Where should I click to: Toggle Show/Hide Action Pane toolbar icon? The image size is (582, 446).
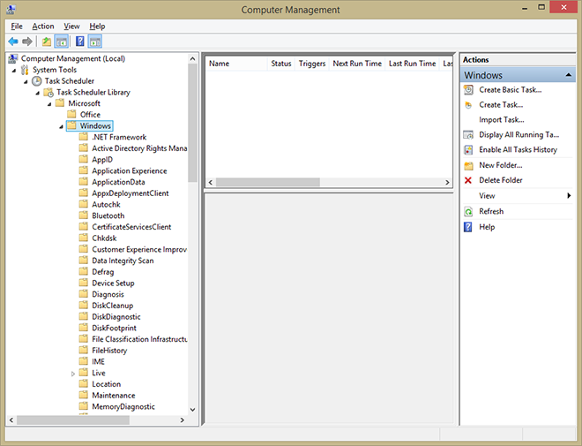coord(95,42)
